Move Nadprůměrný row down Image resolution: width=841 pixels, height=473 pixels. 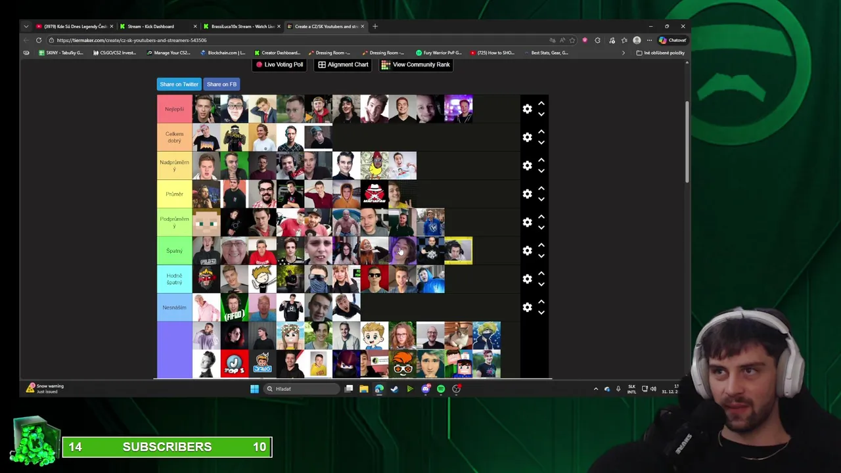pos(541,171)
